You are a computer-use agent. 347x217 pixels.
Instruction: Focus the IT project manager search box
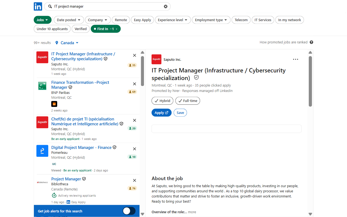tap(108, 7)
